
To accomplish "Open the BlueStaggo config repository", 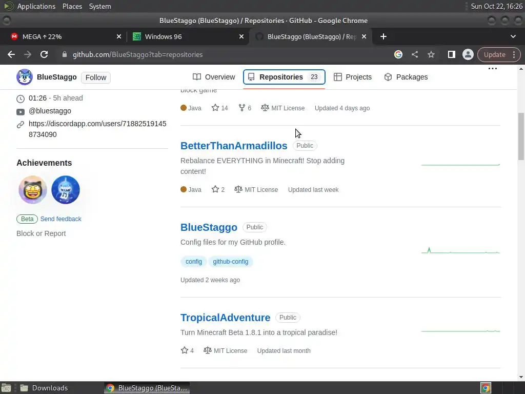I will tap(209, 227).
